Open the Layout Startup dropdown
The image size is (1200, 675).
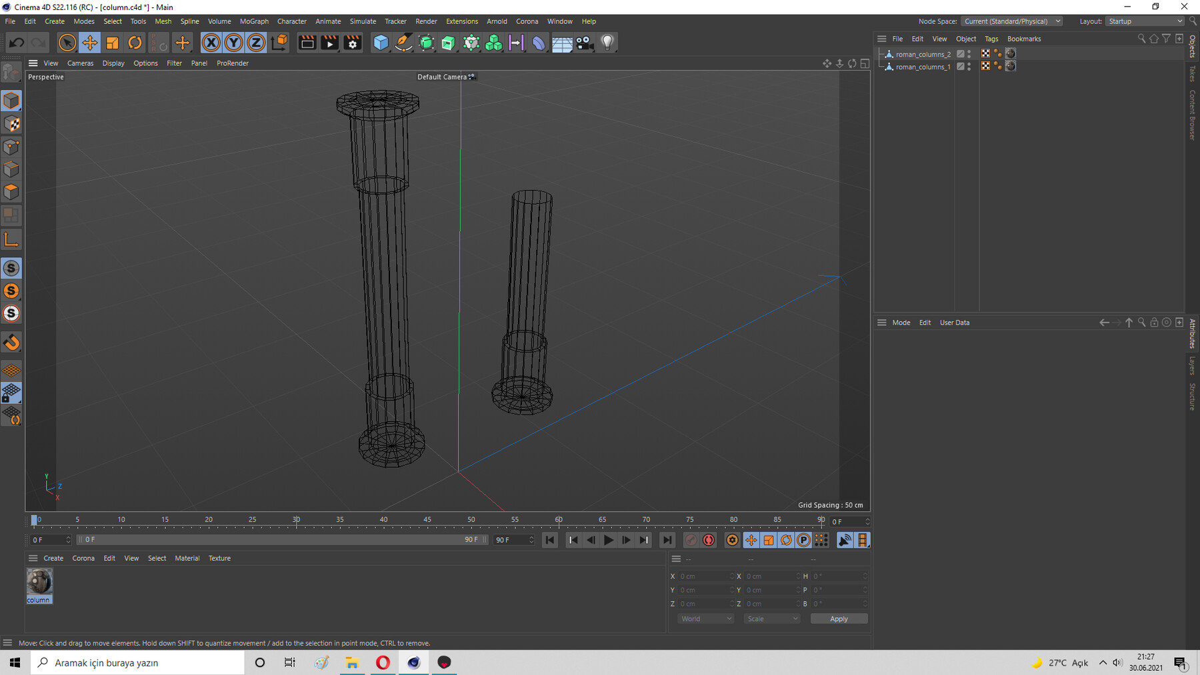[x=1145, y=21]
